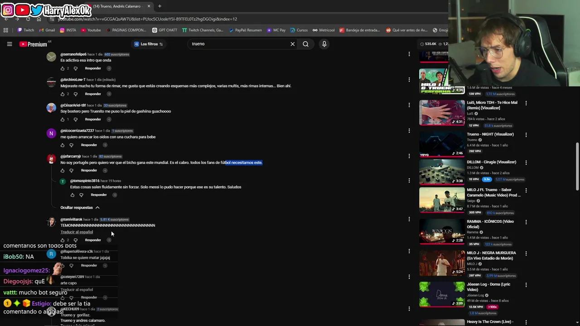This screenshot has width=580, height=326.
Task: Open a new browser tab with plus
Action: pos(159,6)
